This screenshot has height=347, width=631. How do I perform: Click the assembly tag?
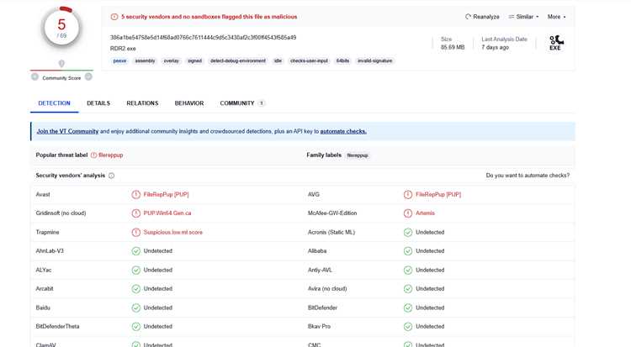(x=145, y=61)
